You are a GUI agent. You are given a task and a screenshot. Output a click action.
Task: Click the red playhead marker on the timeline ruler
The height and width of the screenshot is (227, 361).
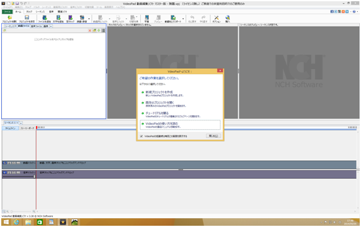(36, 127)
